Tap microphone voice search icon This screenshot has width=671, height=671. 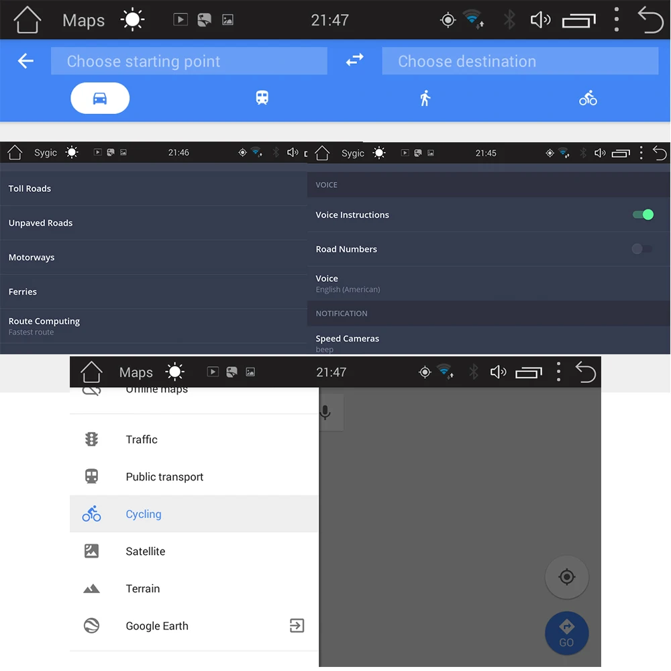point(325,412)
